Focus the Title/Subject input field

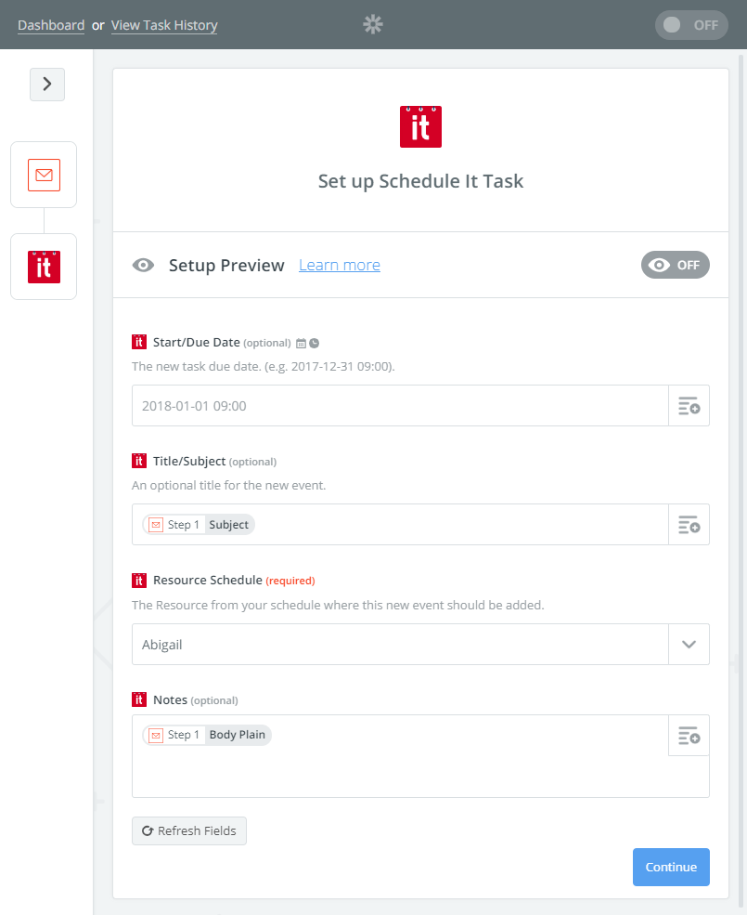coord(400,525)
